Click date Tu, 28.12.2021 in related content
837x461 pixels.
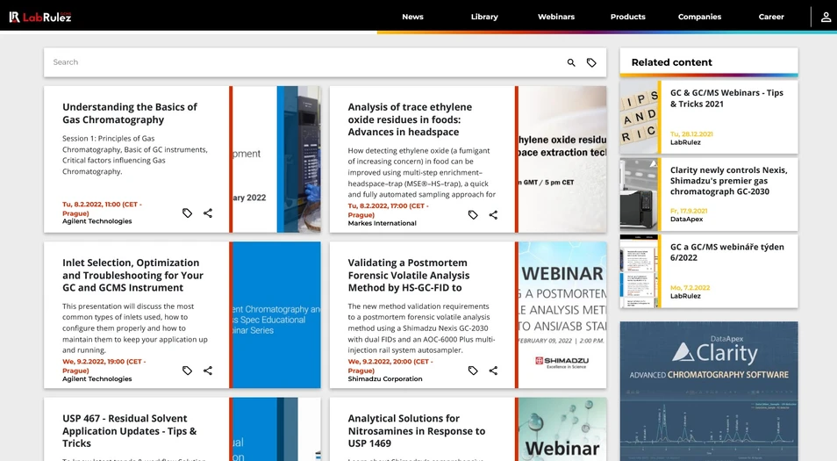(x=691, y=134)
